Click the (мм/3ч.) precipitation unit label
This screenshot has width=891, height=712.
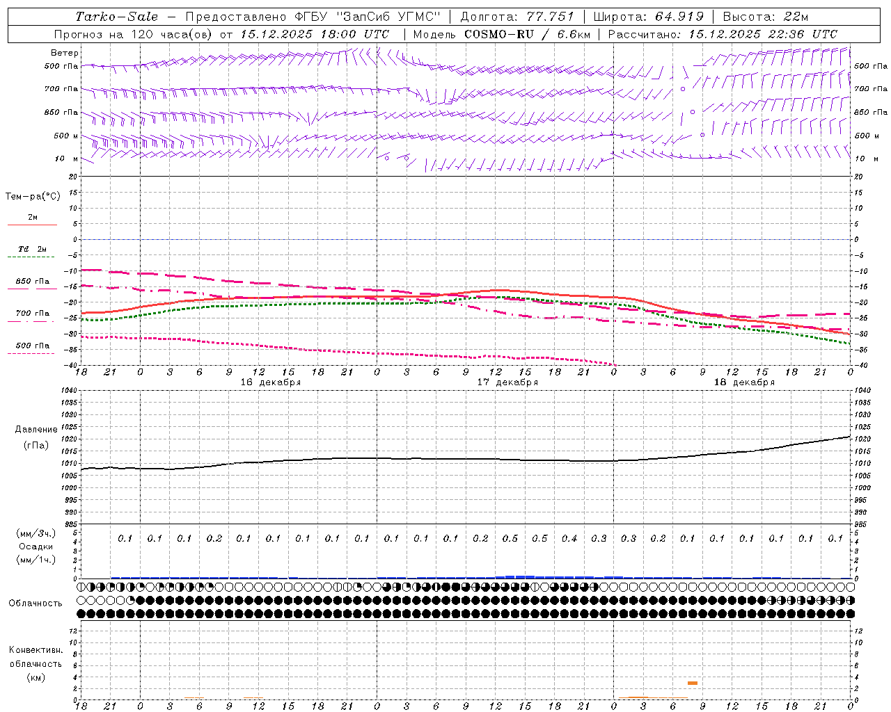point(36,533)
